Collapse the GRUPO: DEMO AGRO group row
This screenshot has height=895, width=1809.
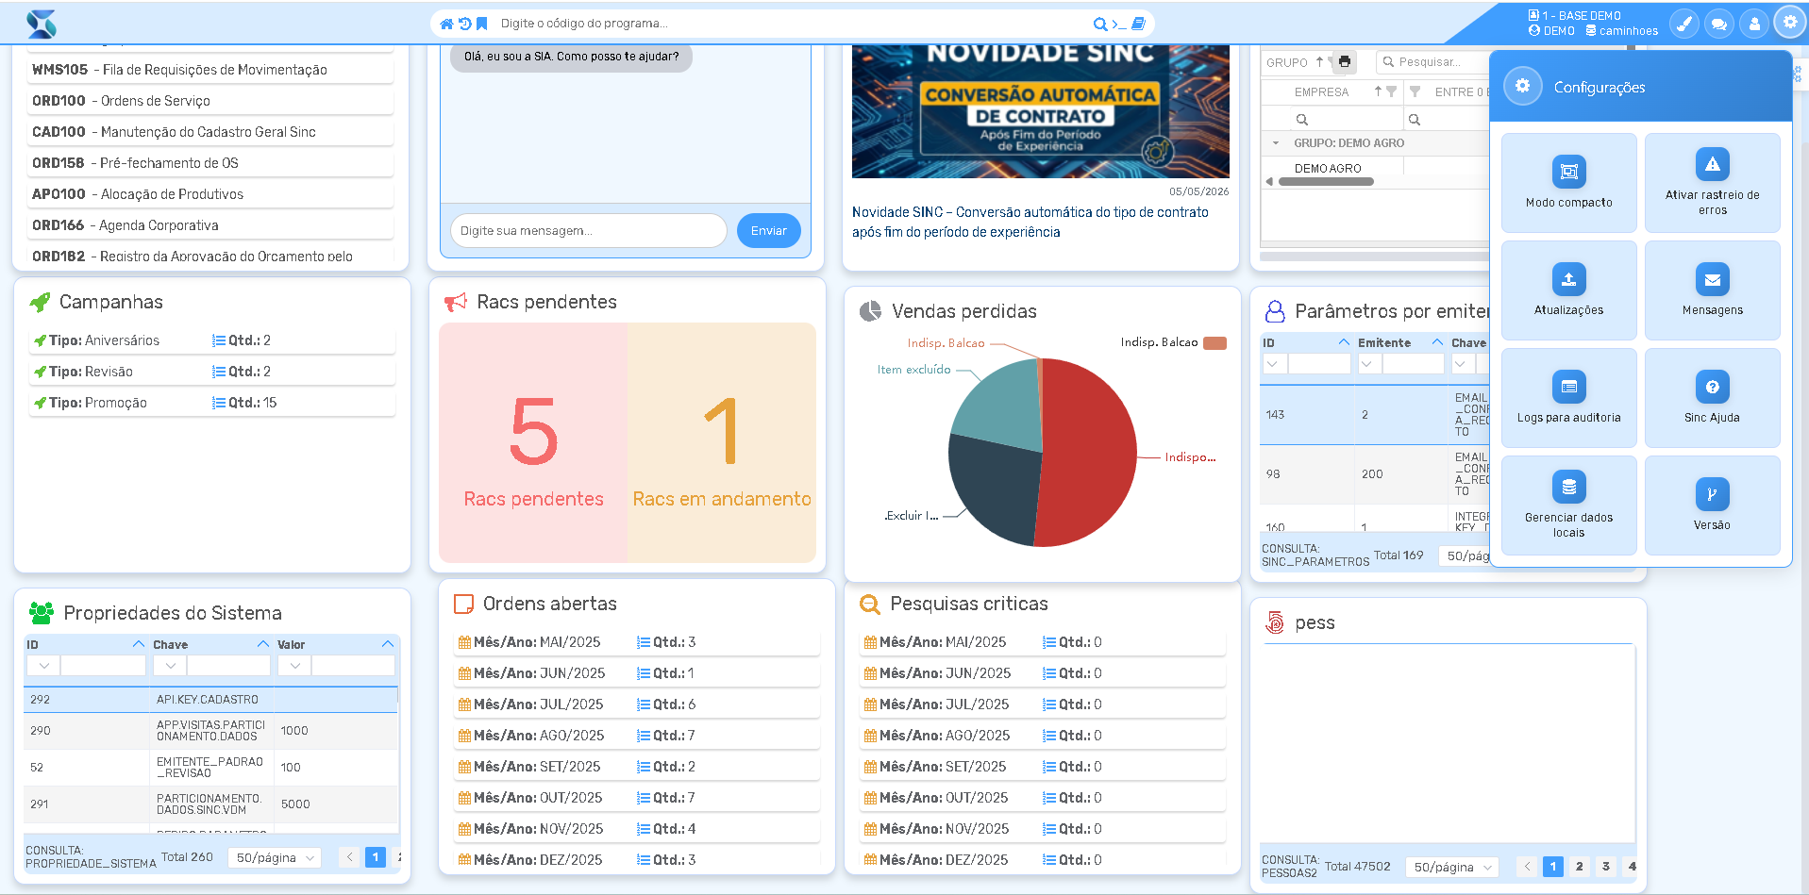click(x=1276, y=143)
